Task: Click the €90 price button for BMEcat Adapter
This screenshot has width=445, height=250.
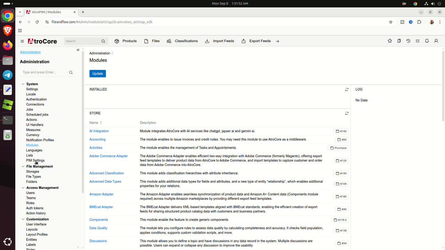Action: 342,209
